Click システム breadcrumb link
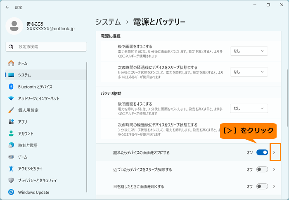Image resolution: width=289 pixels, height=200 pixels. [108, 22]
